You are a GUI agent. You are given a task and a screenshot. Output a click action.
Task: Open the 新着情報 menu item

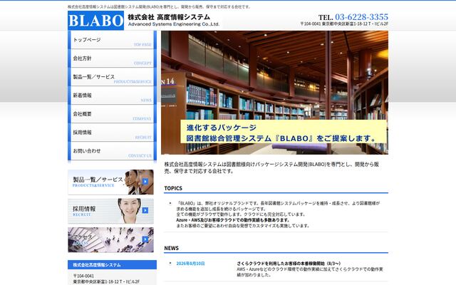coord(112,95)
